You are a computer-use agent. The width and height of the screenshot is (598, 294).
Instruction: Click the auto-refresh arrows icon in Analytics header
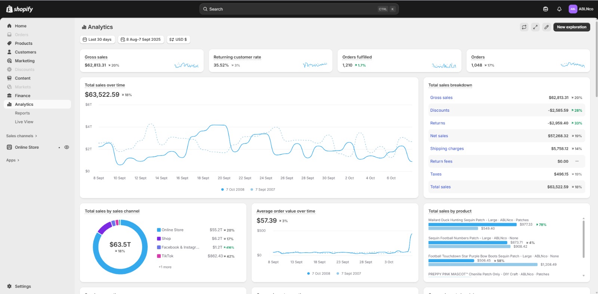tap(524, 27)
